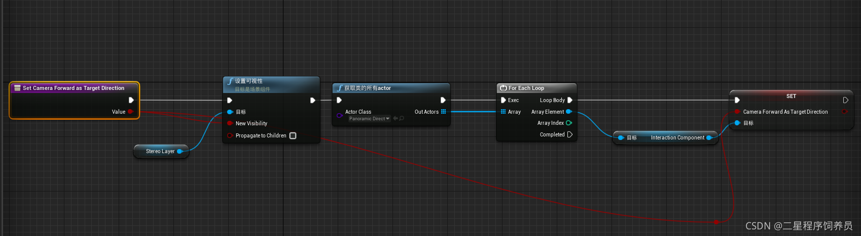The width and height of the screenshot is (861, 236).
Task: Click function icon on 设置可视性 node
Action: click(230, 81)
